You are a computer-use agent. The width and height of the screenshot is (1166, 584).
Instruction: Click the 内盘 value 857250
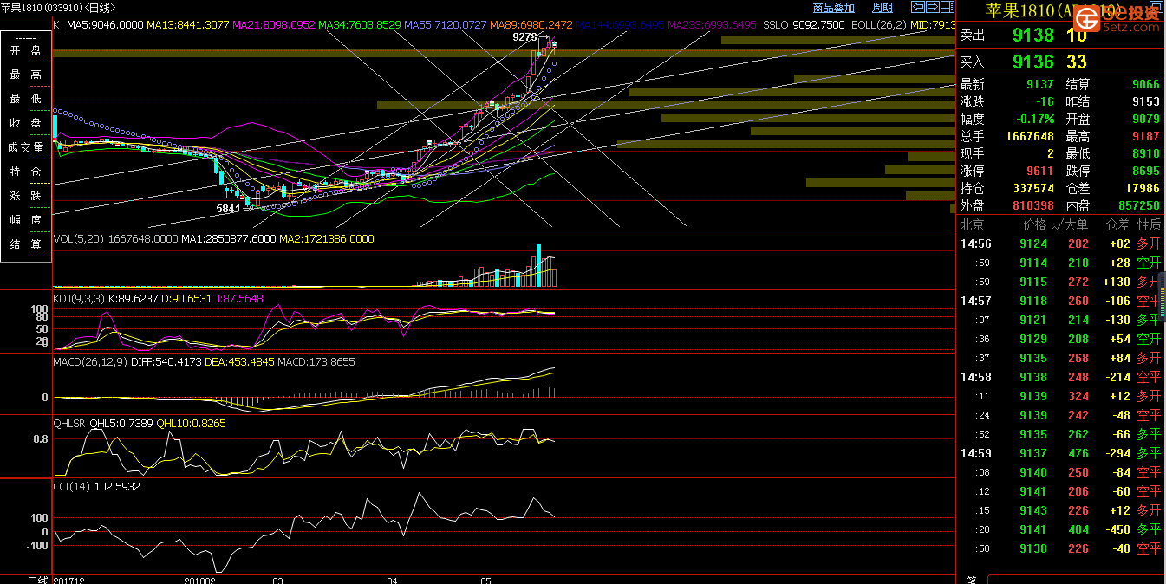click(1137, 205)
